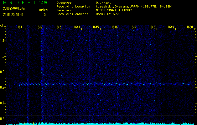Click the 1649 time marker

pos(171,27)
